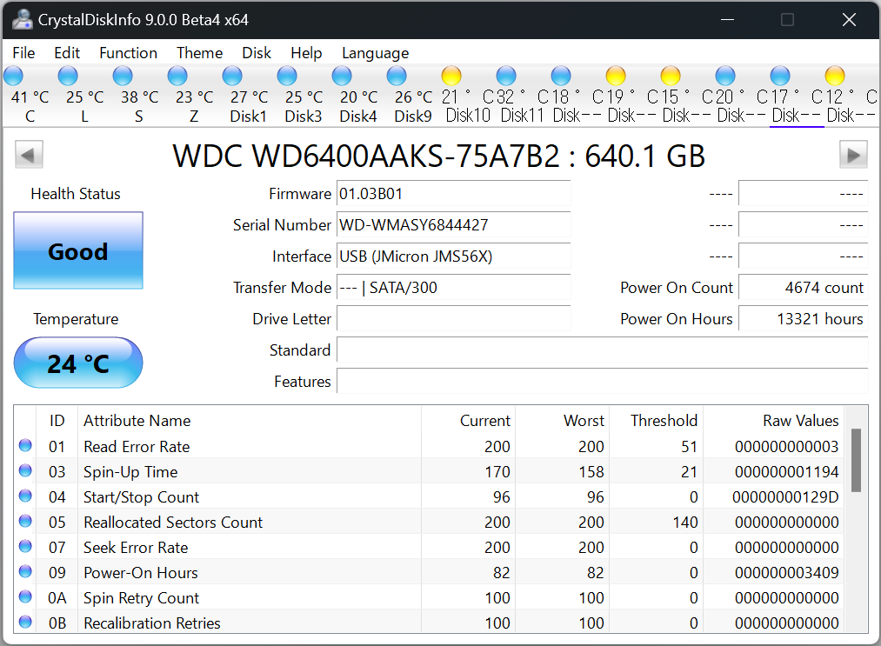Click the status orb for Spin Retry Count

pyautogui.click(x=25, y=597)
